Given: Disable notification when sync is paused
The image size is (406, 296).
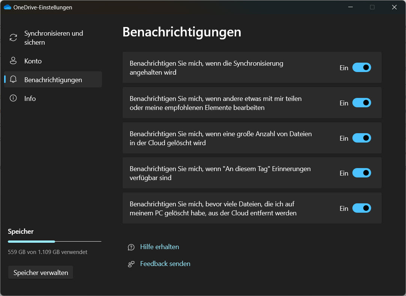Looking at the screenshot, I should pyautogui.click(x=361, y=68).
